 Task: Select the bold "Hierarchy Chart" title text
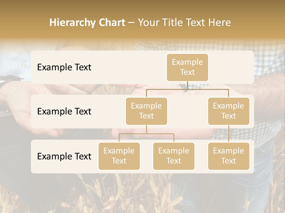(x=87, y=22)
